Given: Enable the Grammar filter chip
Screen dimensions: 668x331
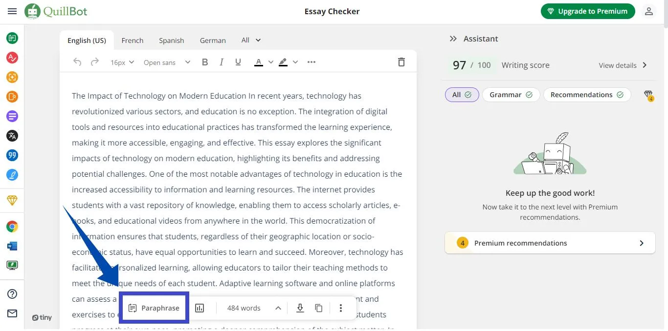Looking at the screenshot, I should point(511,94).
